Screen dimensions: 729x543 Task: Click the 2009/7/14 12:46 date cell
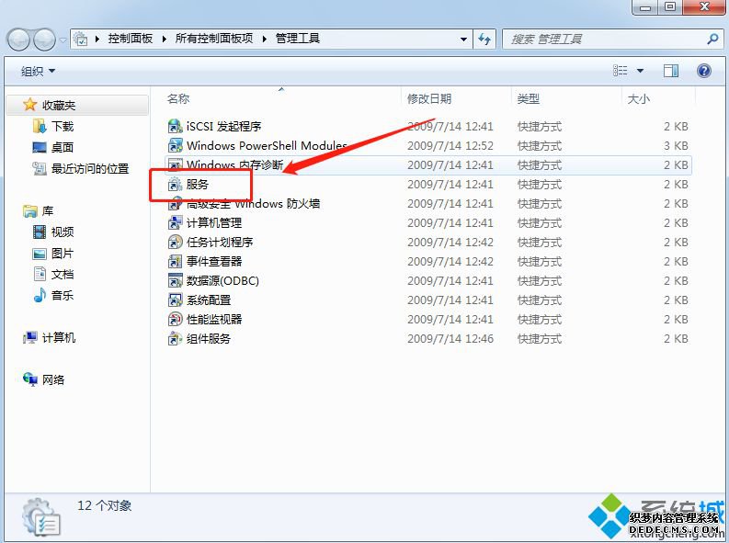point(450,339)
